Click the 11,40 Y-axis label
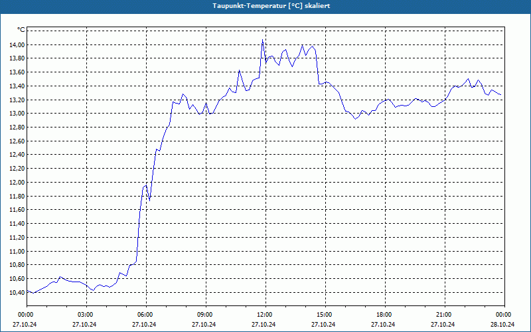The image size is (531, 332). click(17, 224)
